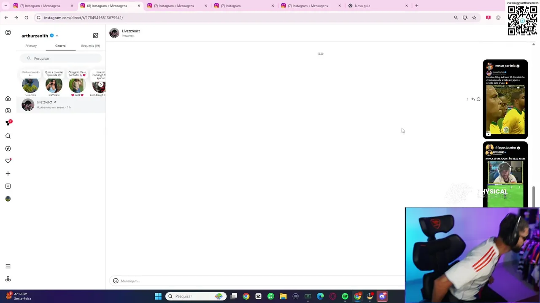Screen dimensions: 540x303
Task: Click the Mensagem text input field
Action: (262, 281)
